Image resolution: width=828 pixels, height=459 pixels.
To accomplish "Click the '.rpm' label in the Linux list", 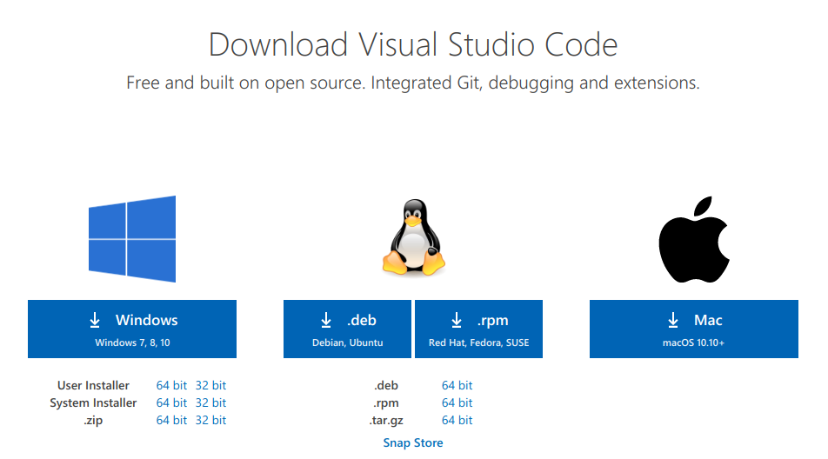I will (x=386, y=403).
